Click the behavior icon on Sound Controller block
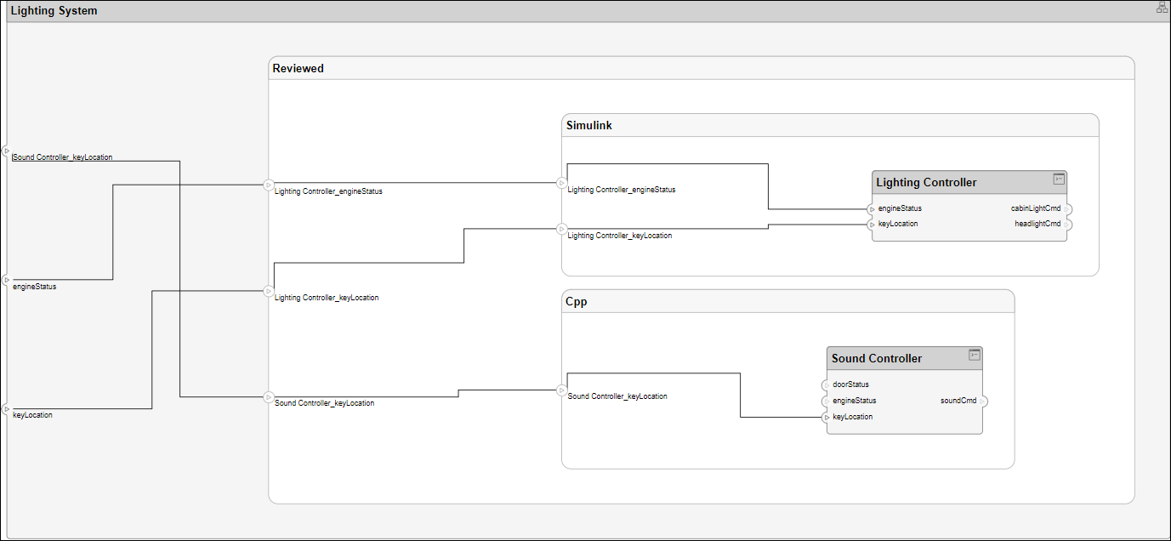This screenshot has height=541, width=1171. [975, 355]
